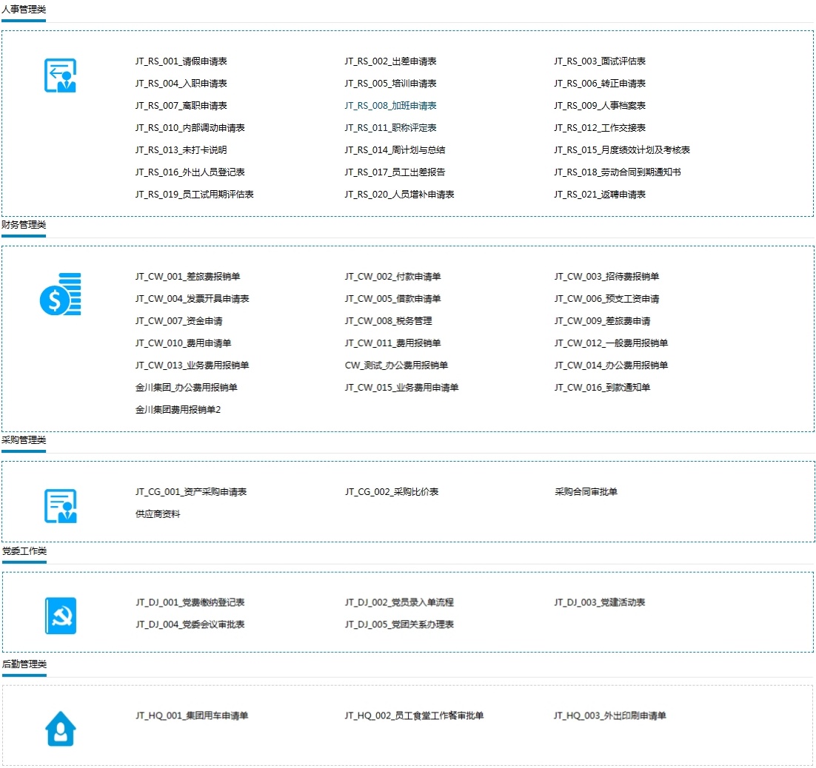Select the 采购合同审批单 link
The width and height of the screenshot is (816, 768).
pyautogui.click(x=586, y=492)
